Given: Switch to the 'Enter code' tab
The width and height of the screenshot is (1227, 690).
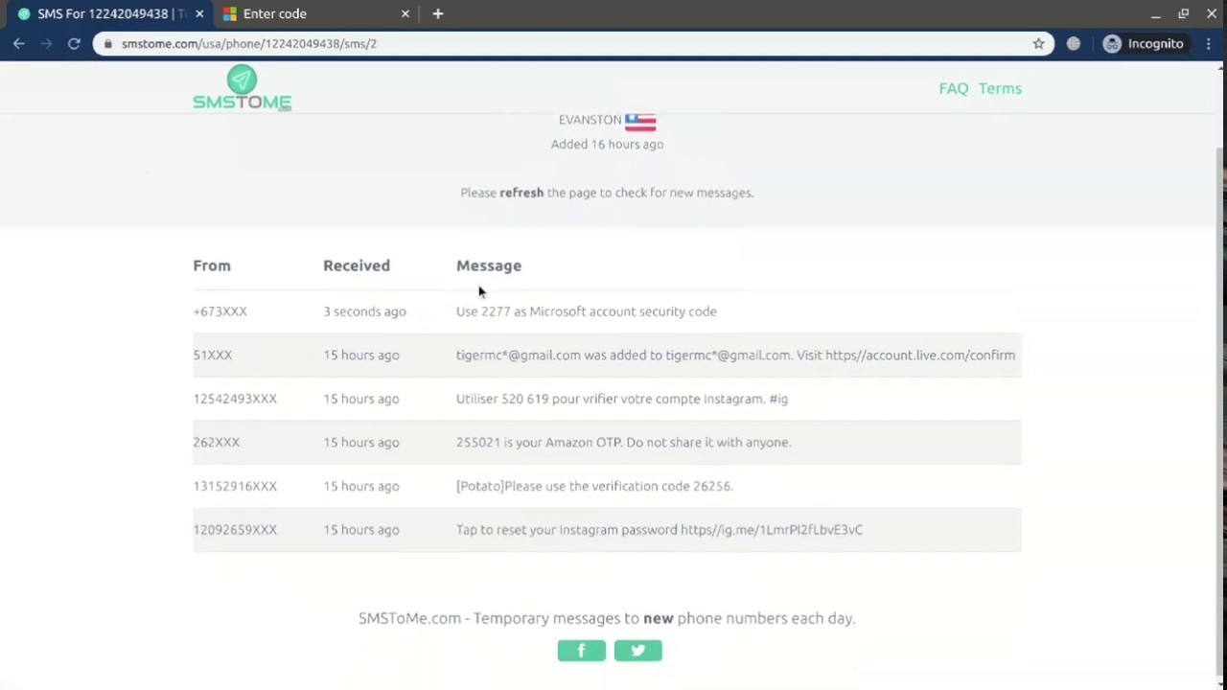Looking at the screenshot, I should point(313,13).
